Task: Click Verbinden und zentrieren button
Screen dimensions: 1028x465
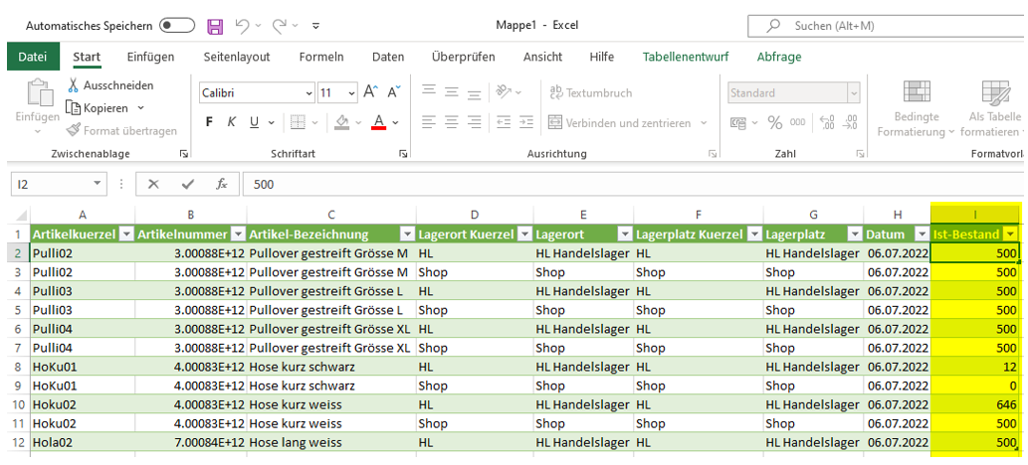Action: [x=628, y=123]
